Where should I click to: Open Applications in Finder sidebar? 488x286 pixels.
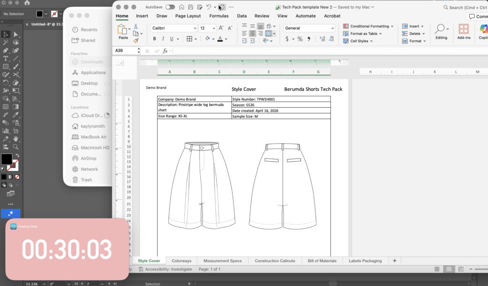pyautogui.click(x=93, y=72)
